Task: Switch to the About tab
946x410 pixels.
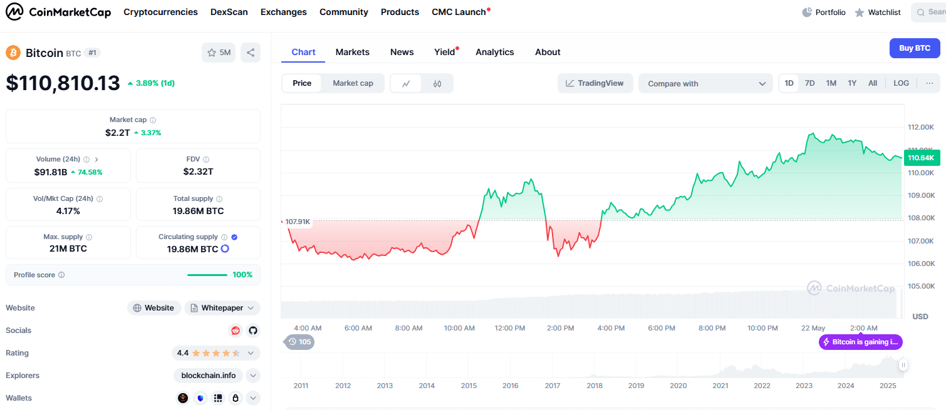Action: (x=548, y=52)
